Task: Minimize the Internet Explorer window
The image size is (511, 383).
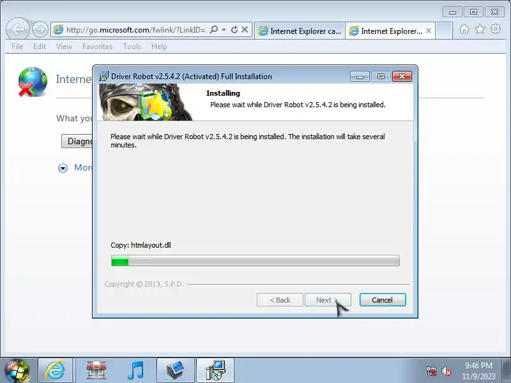Action: pyautogui.click(x=452, y=12)
